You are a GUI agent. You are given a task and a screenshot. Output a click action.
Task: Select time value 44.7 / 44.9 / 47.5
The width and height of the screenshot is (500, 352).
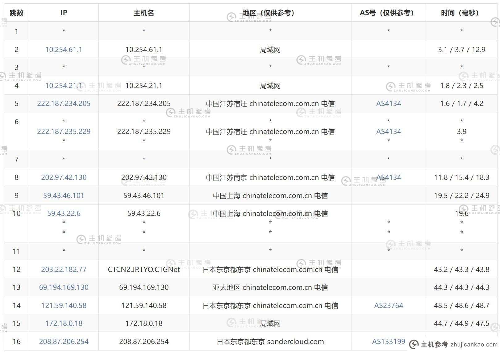tap(462, 323)
